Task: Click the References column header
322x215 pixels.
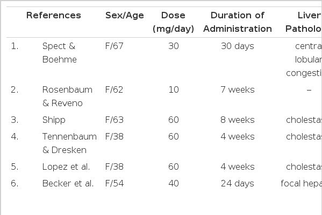Action: point(54,16)
